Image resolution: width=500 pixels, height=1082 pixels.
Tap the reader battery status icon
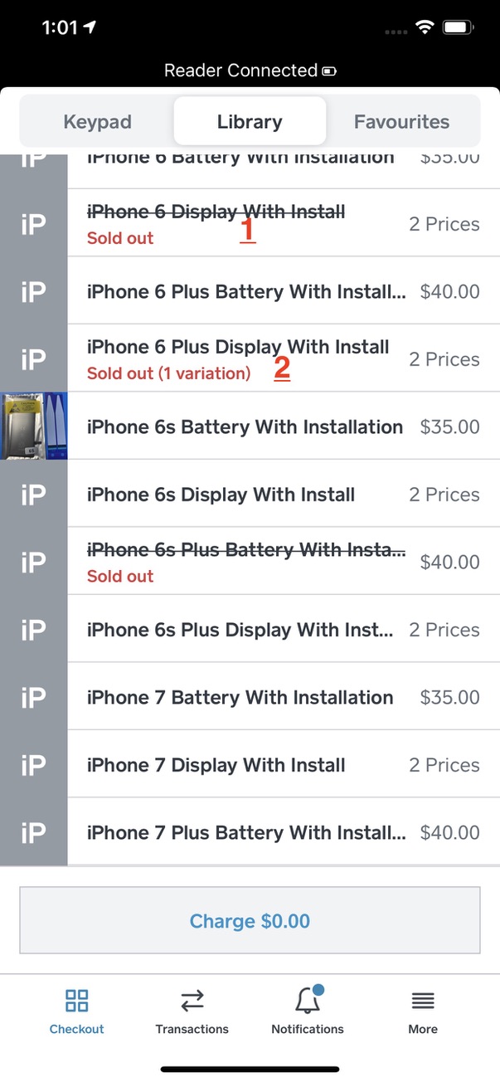pos(329,71)
